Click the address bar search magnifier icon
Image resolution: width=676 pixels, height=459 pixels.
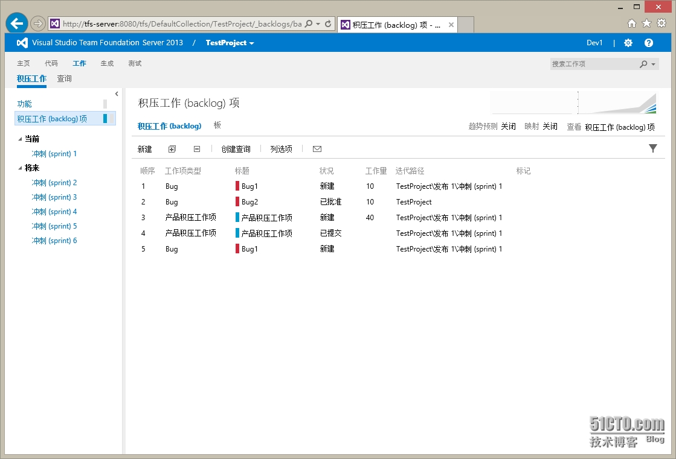pos(309,24)
